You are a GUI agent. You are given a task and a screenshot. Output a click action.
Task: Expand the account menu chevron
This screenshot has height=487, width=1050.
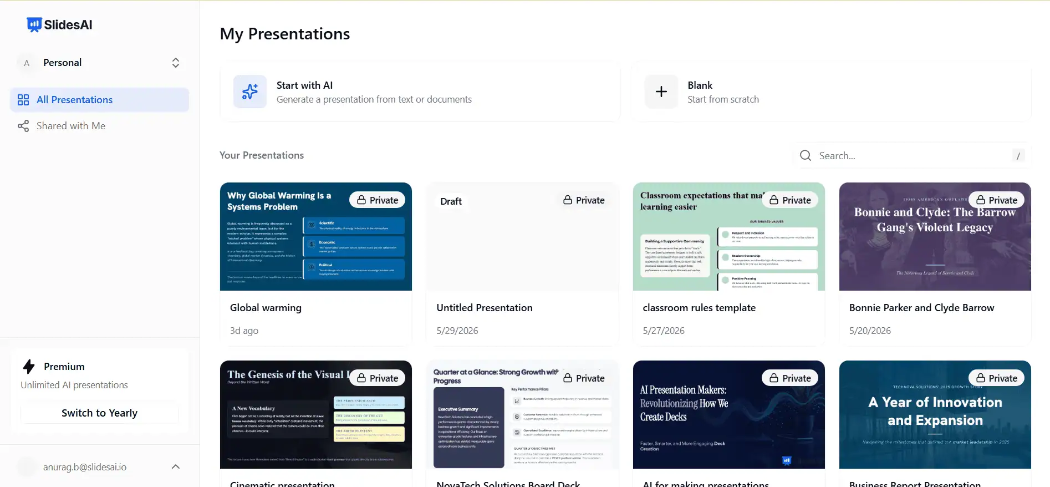coord(176,467)
